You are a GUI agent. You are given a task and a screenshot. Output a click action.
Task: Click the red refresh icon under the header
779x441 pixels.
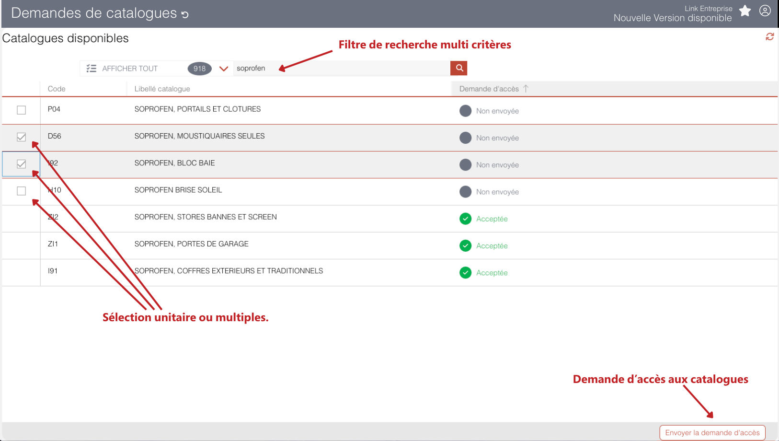(770, 37)
